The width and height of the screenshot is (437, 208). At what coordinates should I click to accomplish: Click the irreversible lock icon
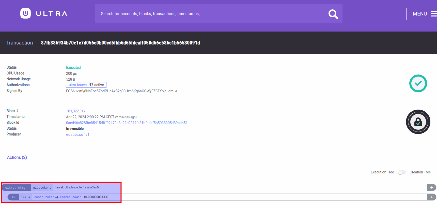point(418,122)
